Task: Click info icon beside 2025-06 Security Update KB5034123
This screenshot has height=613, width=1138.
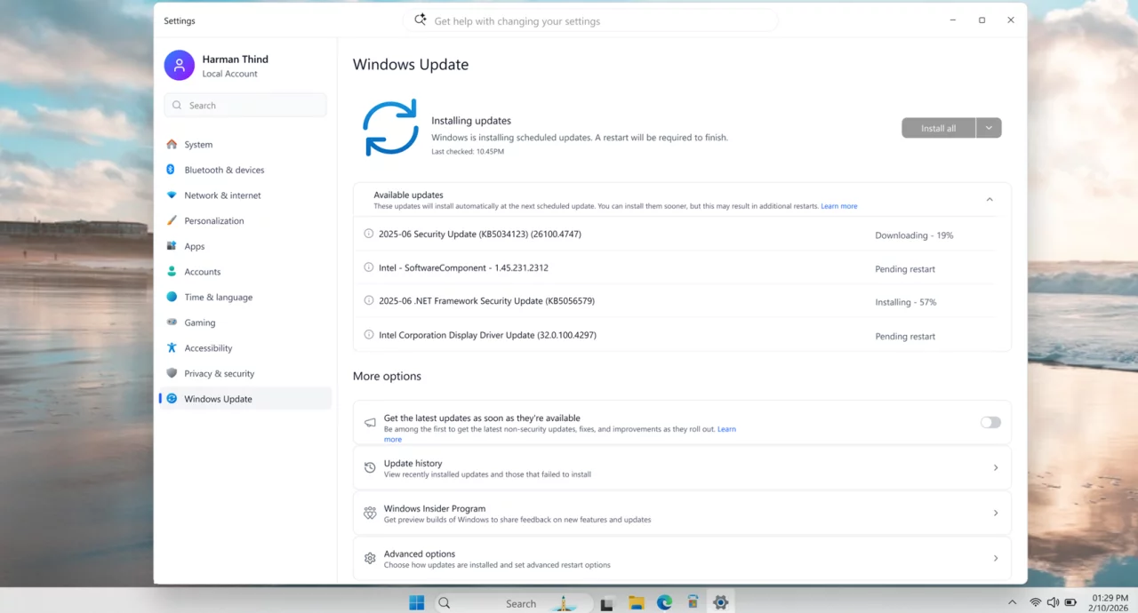Action: (369, 234)
